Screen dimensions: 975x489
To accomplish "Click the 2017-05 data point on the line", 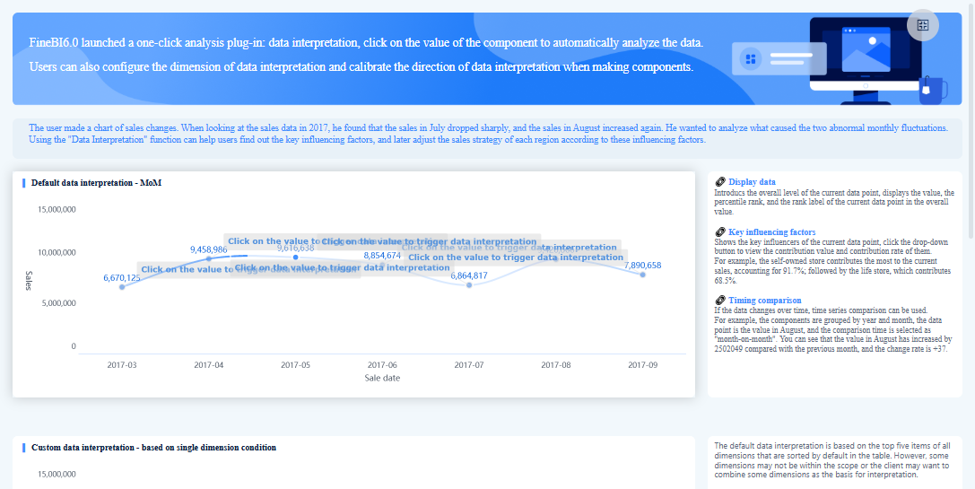I will point(295,257).
